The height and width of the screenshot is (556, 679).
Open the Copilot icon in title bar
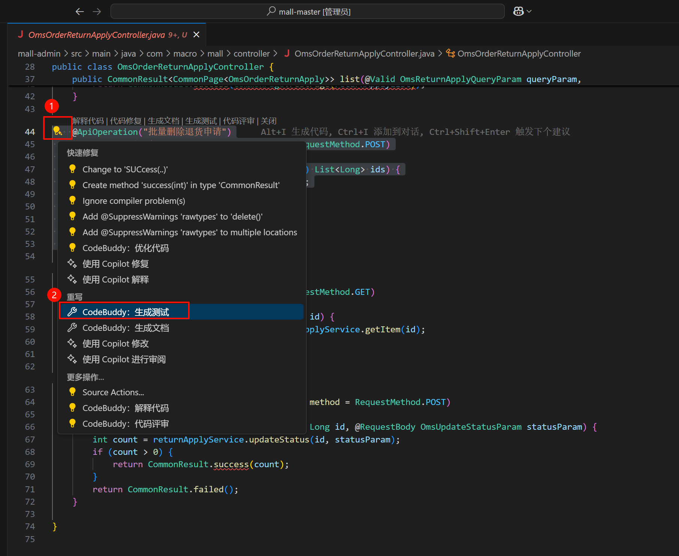pyautogui.click(x=518, y=12)
